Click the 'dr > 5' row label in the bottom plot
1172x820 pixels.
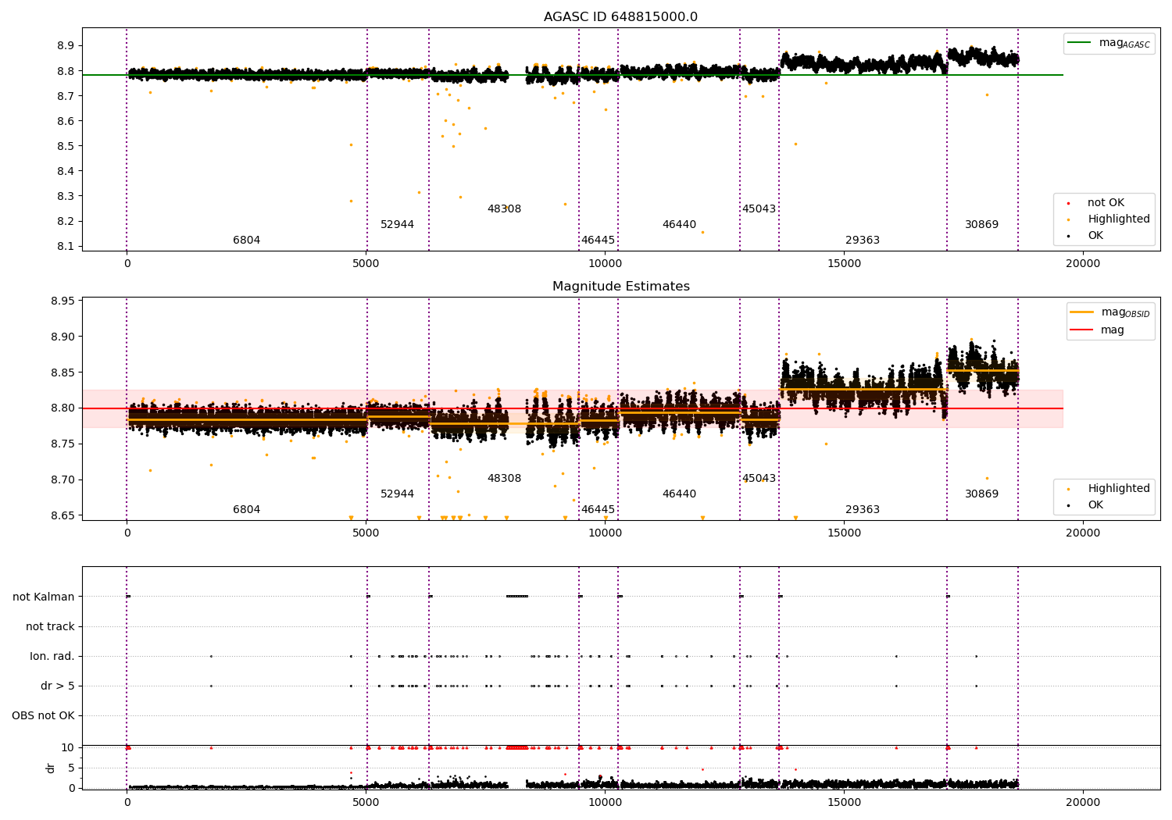[x=58, y=686]
